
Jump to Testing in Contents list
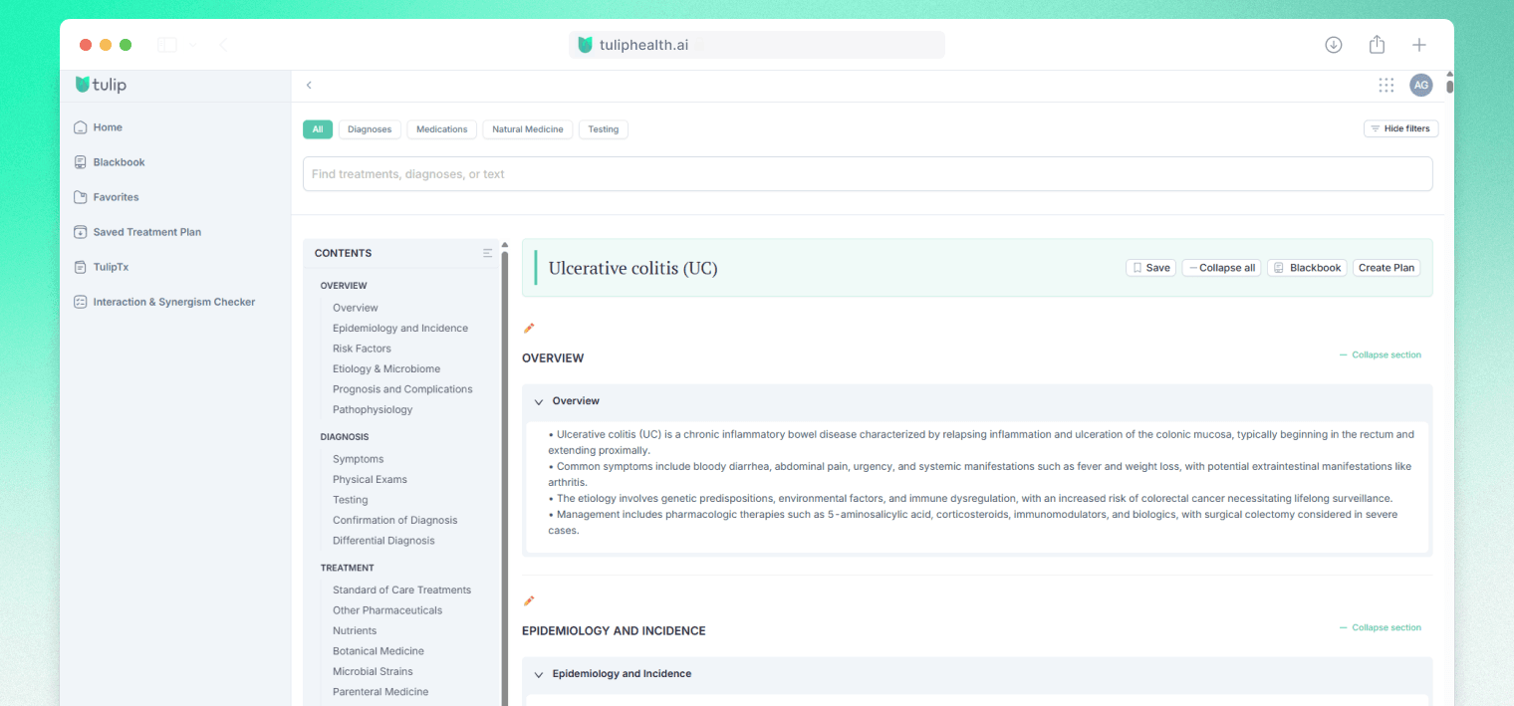coord(351,500)
